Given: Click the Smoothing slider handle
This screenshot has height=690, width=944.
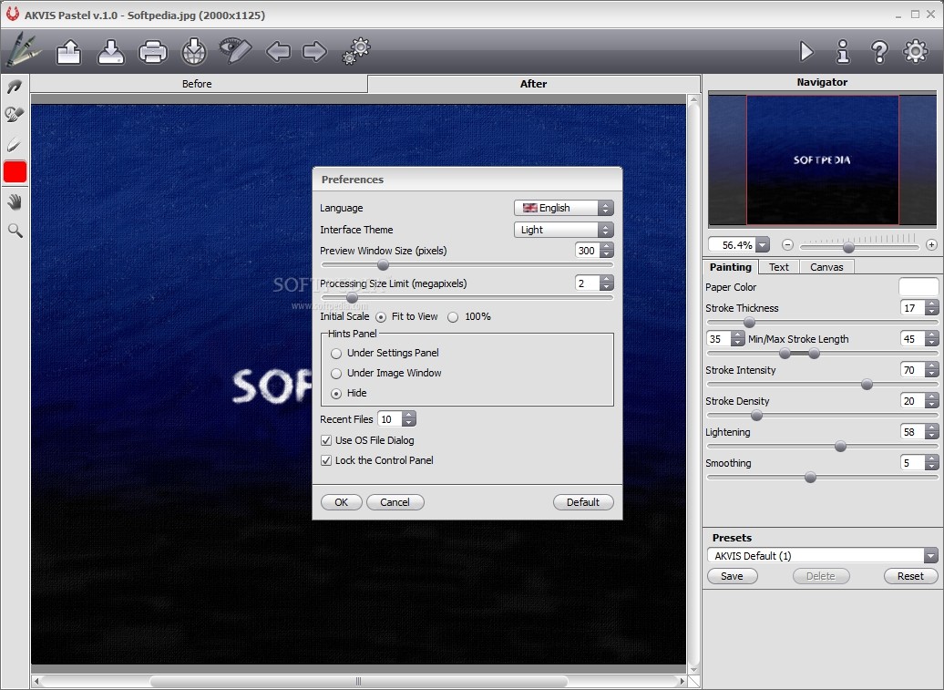Looking at the screenshot, I should (x=810, y=478).
